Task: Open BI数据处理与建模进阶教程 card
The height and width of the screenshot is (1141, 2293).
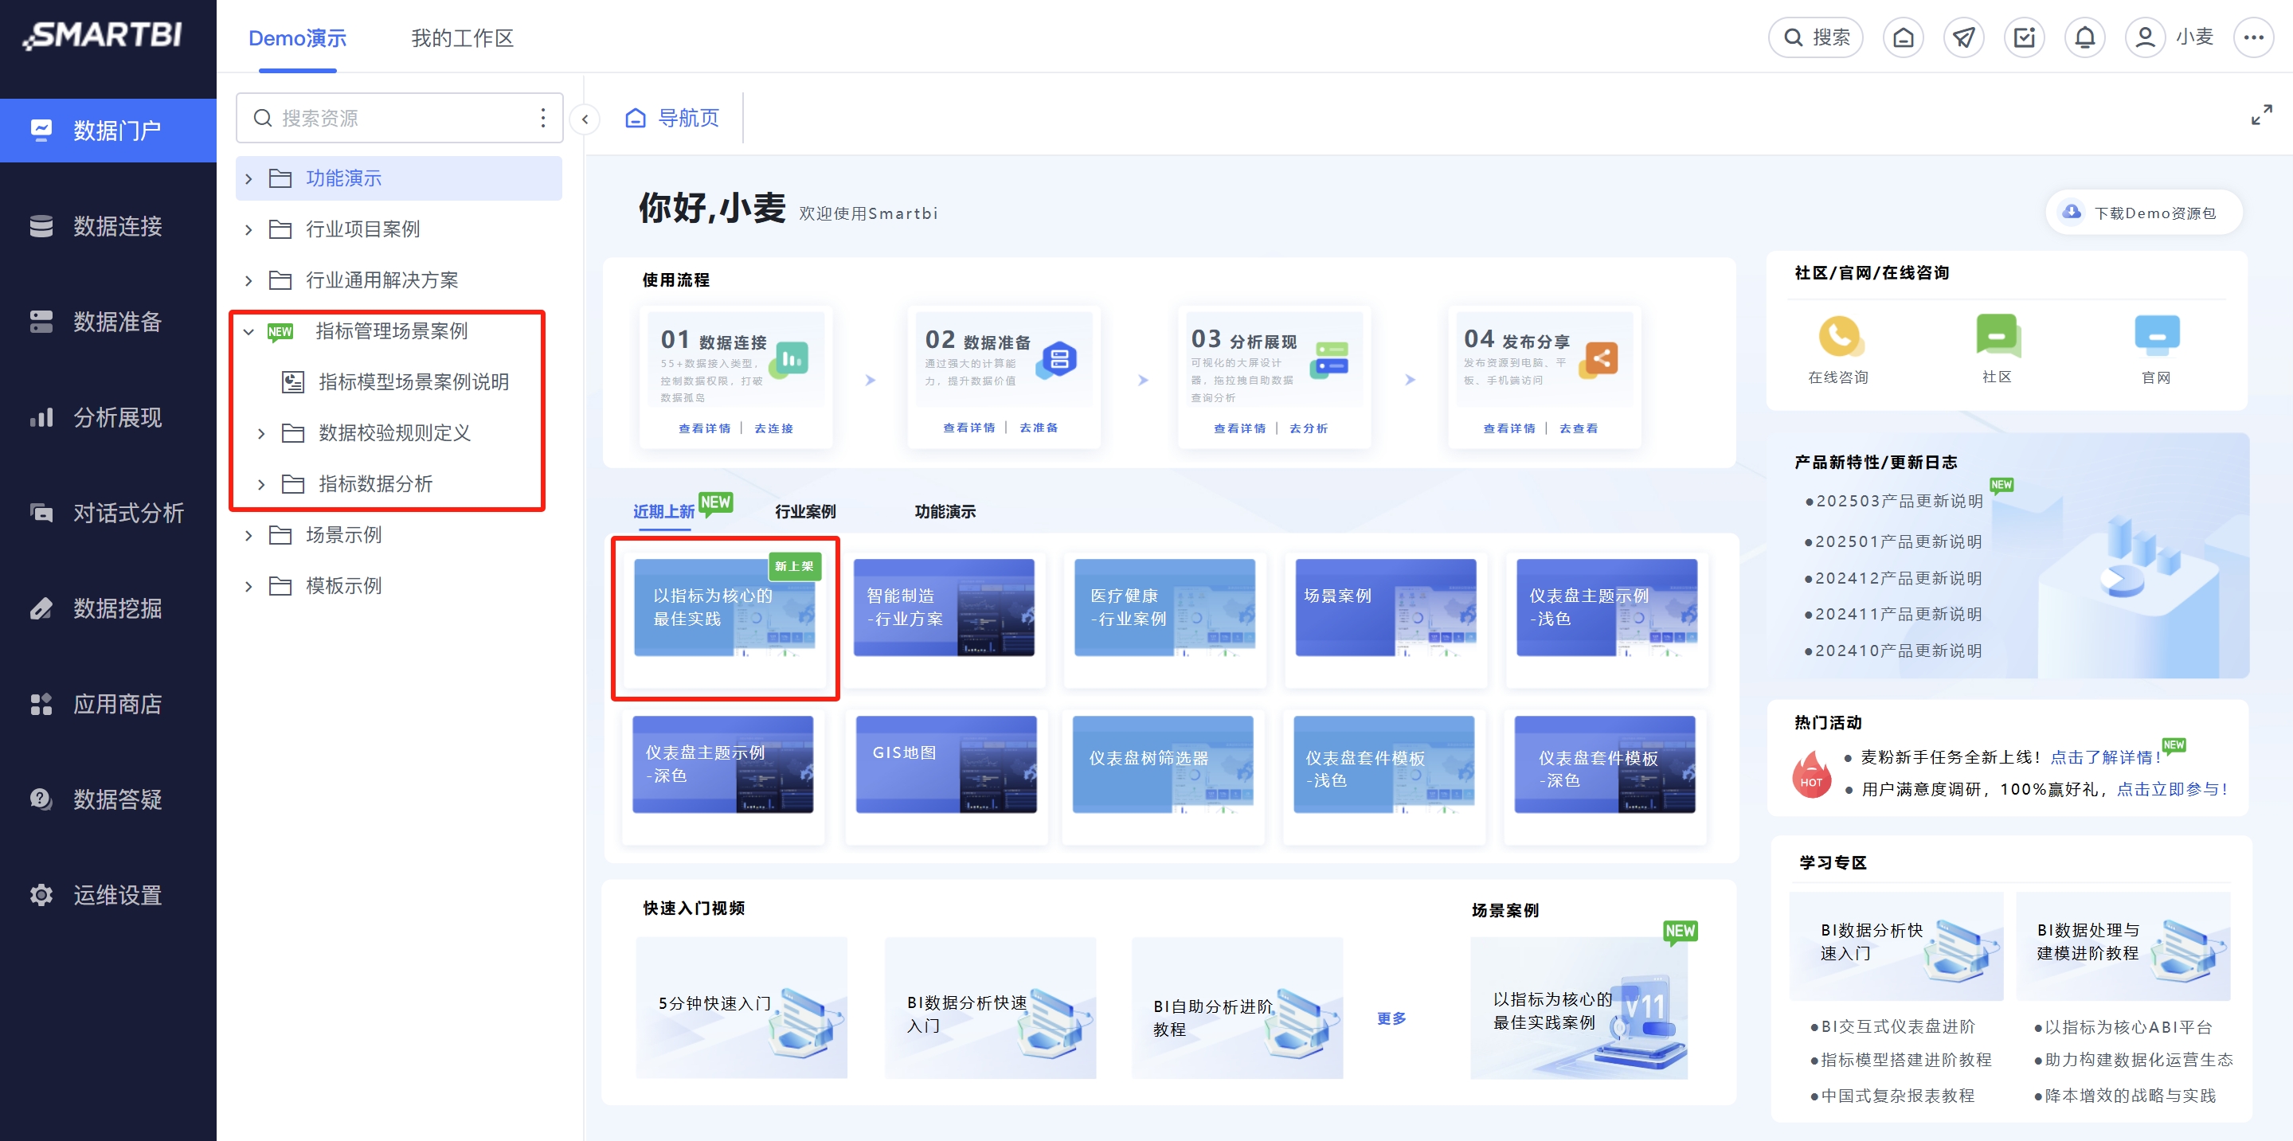Action: [2123, 946]
